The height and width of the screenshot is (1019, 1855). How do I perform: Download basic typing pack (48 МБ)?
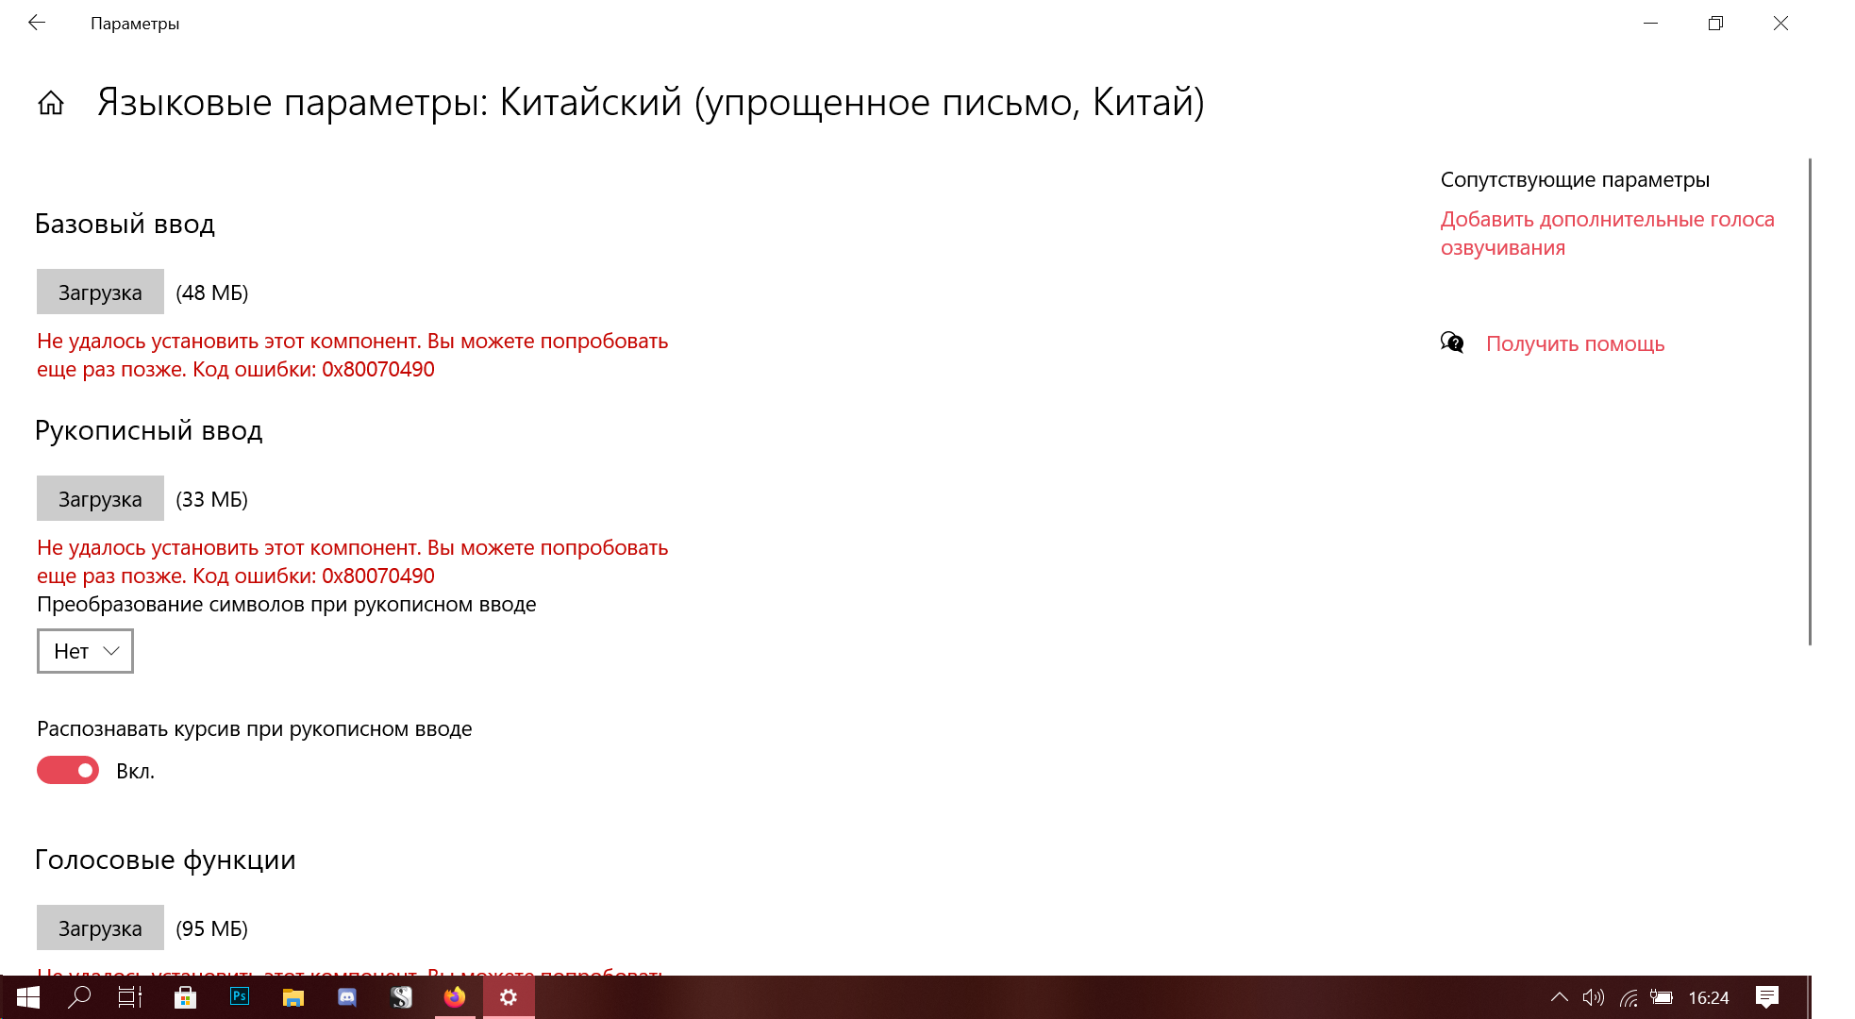click(100, 292)
